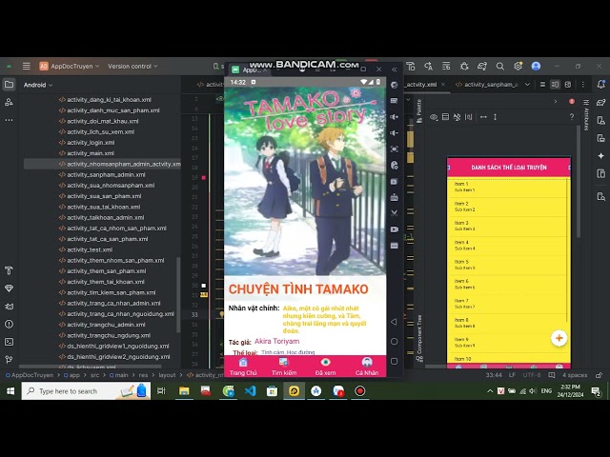Expand the Windows system tray chevron

490,391
